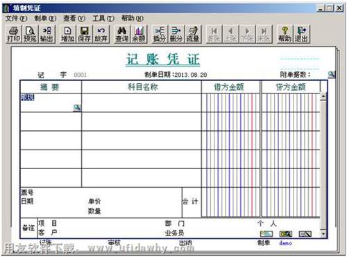347x257 pixels.
Task: Click the first row 科目名称 cell
Action: (x=142, y=103)
